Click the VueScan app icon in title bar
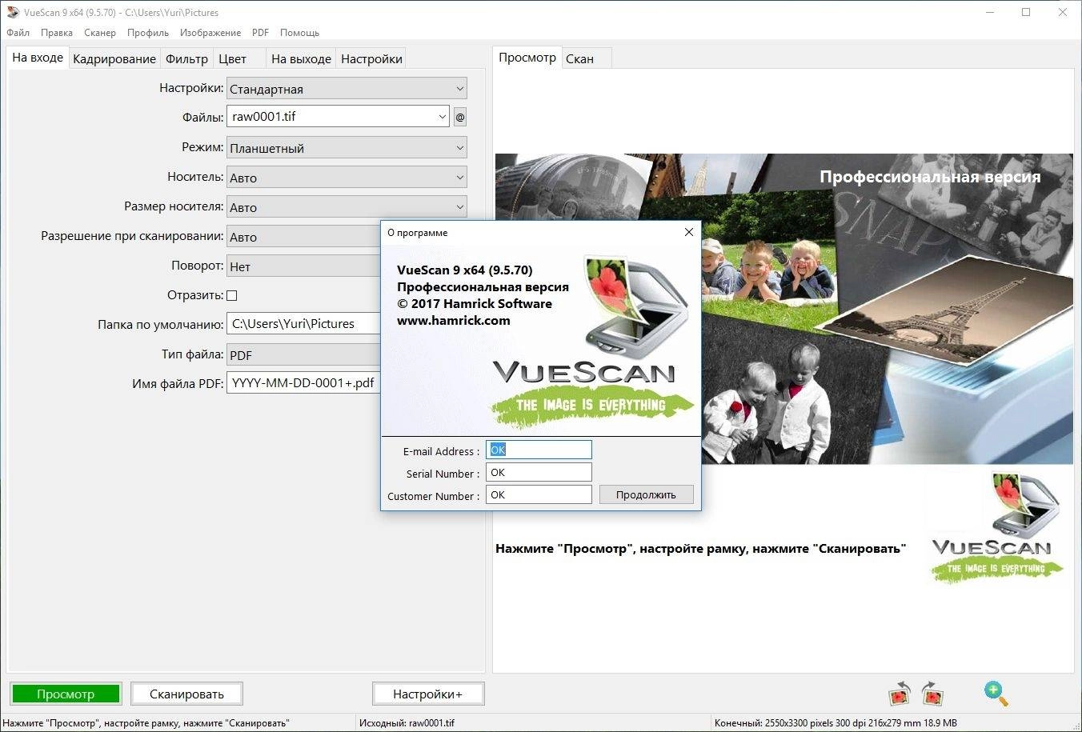The image size is (1082, 732). point(13,12)
